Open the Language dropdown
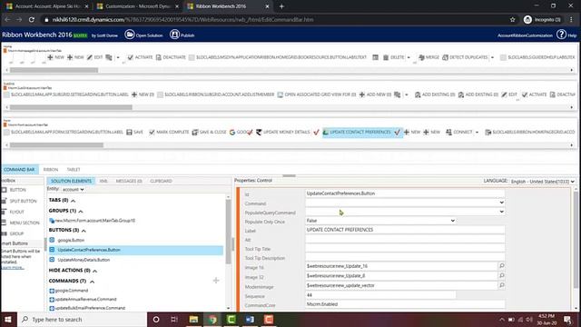The image size is (581, 327). pos(542,182)
